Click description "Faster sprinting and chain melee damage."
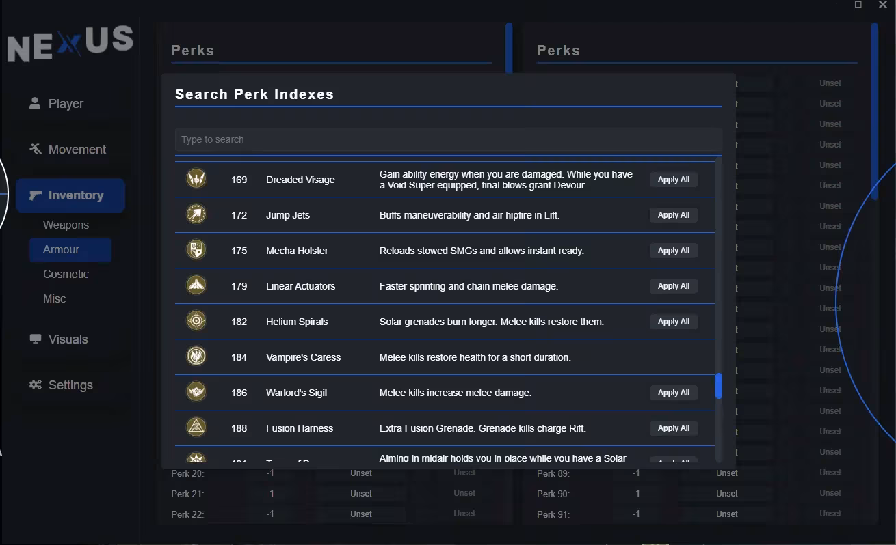 (469, 286)
